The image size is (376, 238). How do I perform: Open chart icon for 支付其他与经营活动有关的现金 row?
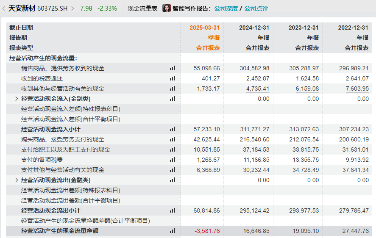[173, 170]
